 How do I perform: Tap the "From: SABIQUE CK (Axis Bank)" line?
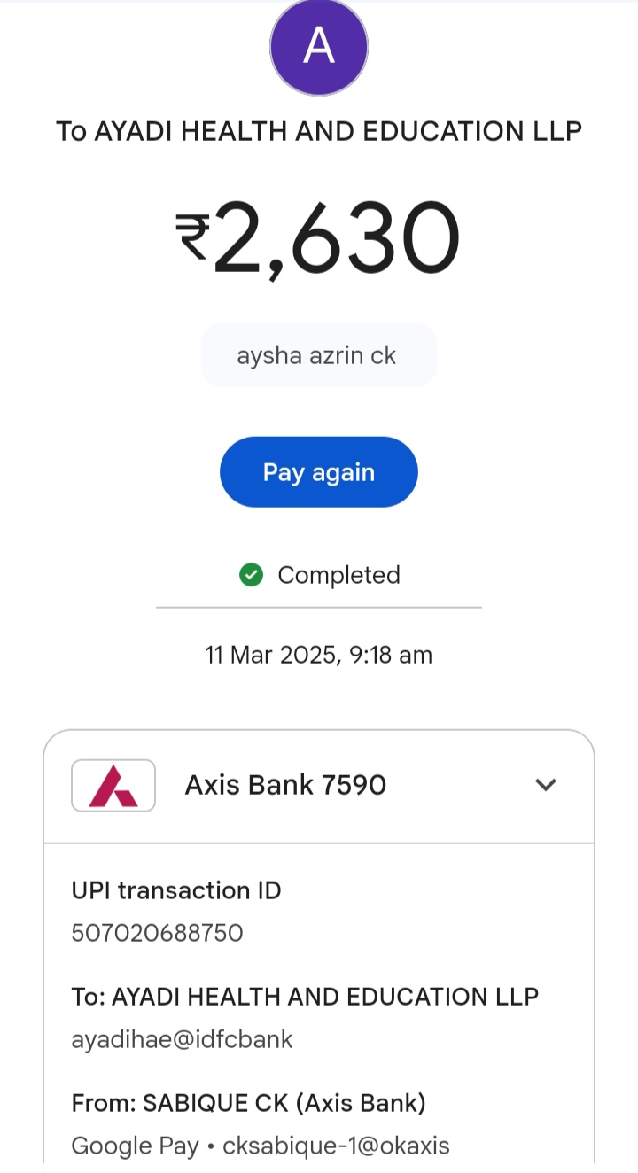pyautogui.click(x=249, y=1103)
